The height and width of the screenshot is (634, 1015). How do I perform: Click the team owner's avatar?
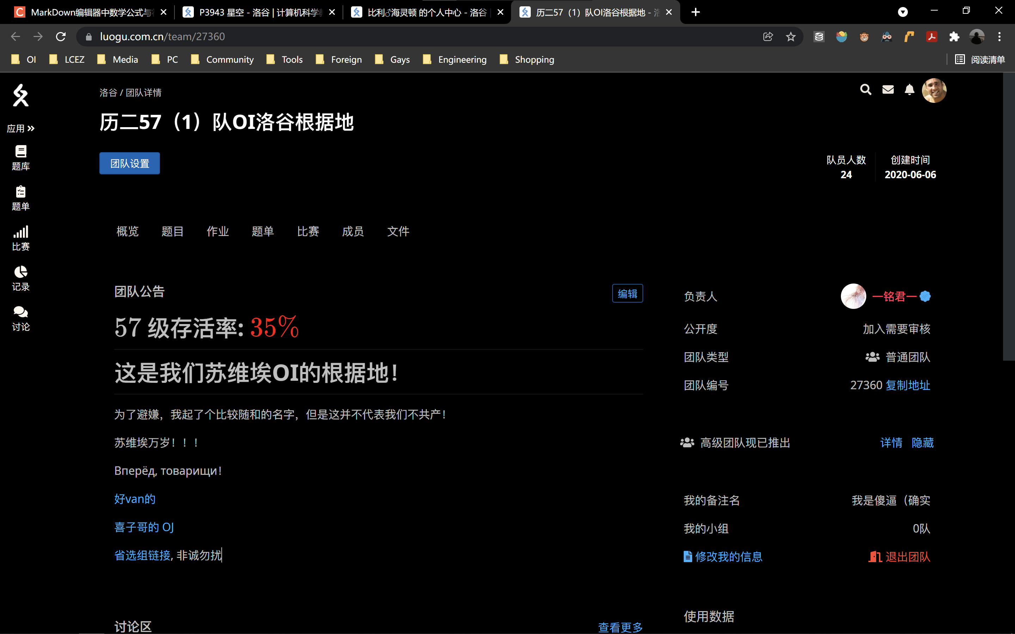(x=854, y=296)
